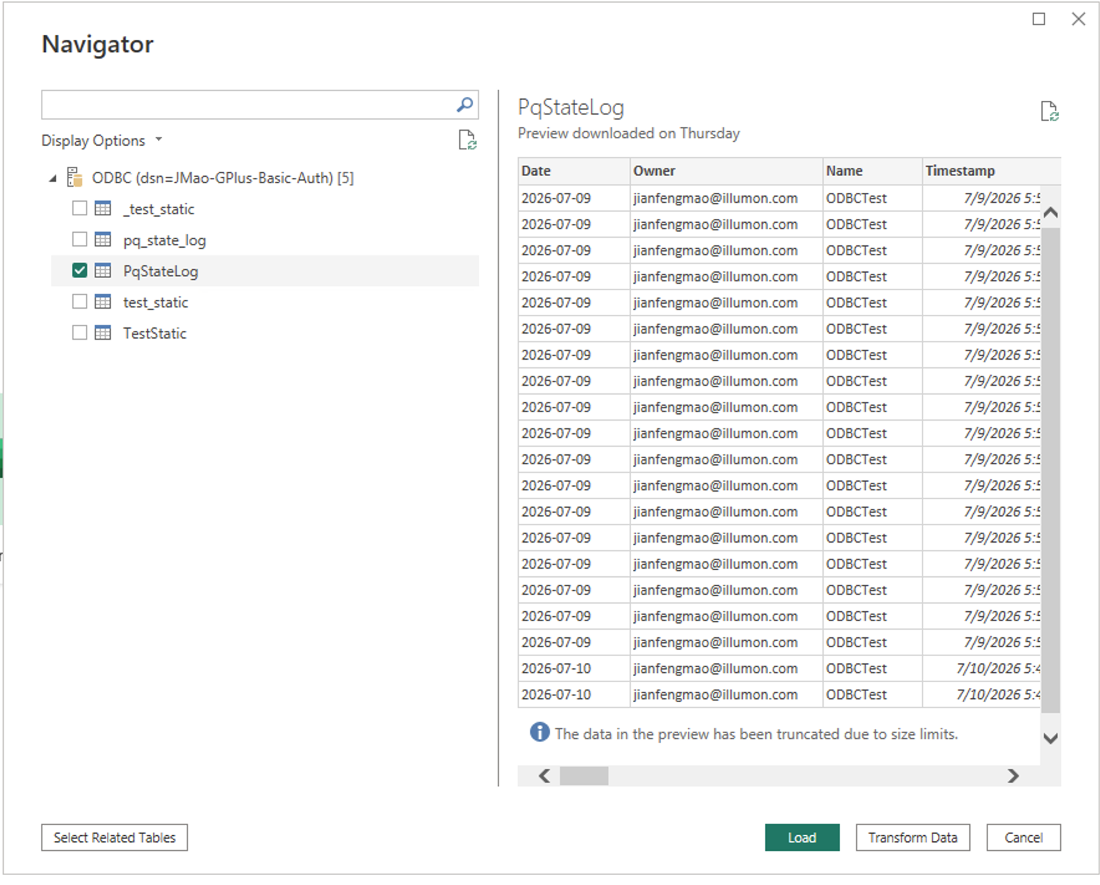This screenshot has height=885, width=1100.
Task: Click the ODBC data source icon
Action: tap(75, 177)
